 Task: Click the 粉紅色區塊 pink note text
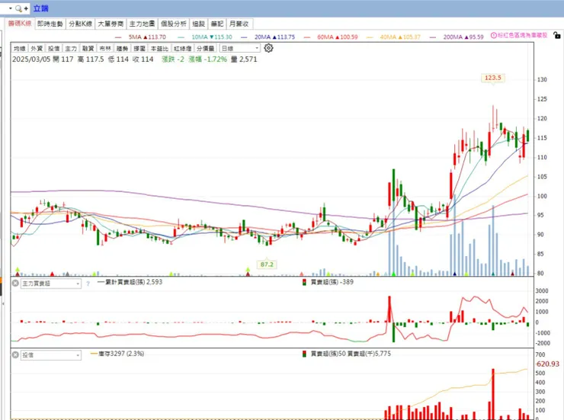tap(523, 35)
